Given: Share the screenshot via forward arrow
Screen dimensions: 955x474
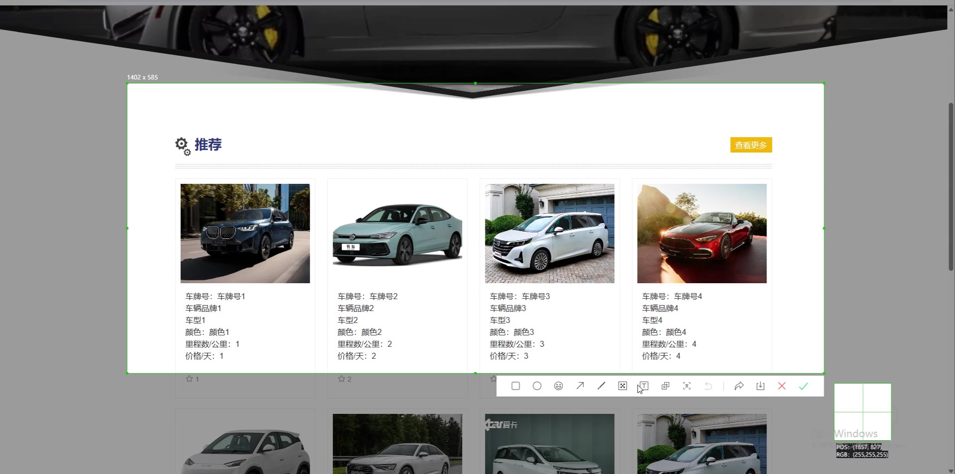Looking at the screenshot, I should [739, 386].
